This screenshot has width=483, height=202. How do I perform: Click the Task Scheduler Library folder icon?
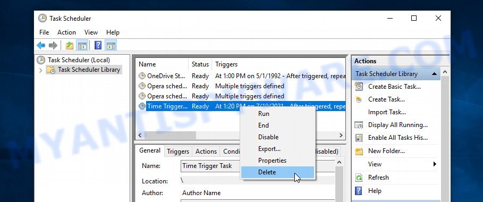[51, 70]
